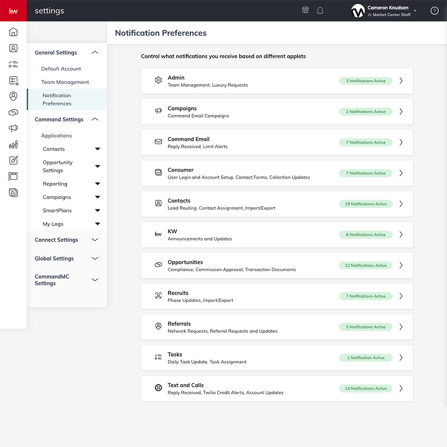Screen dimensions: 447x447
Task: Expand the CommandMC Settings section
Action: tap(95, 280)
